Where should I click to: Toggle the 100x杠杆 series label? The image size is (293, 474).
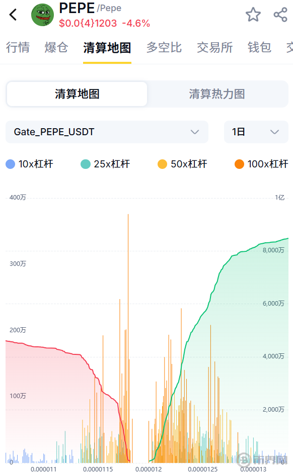(x=267, y=164)
